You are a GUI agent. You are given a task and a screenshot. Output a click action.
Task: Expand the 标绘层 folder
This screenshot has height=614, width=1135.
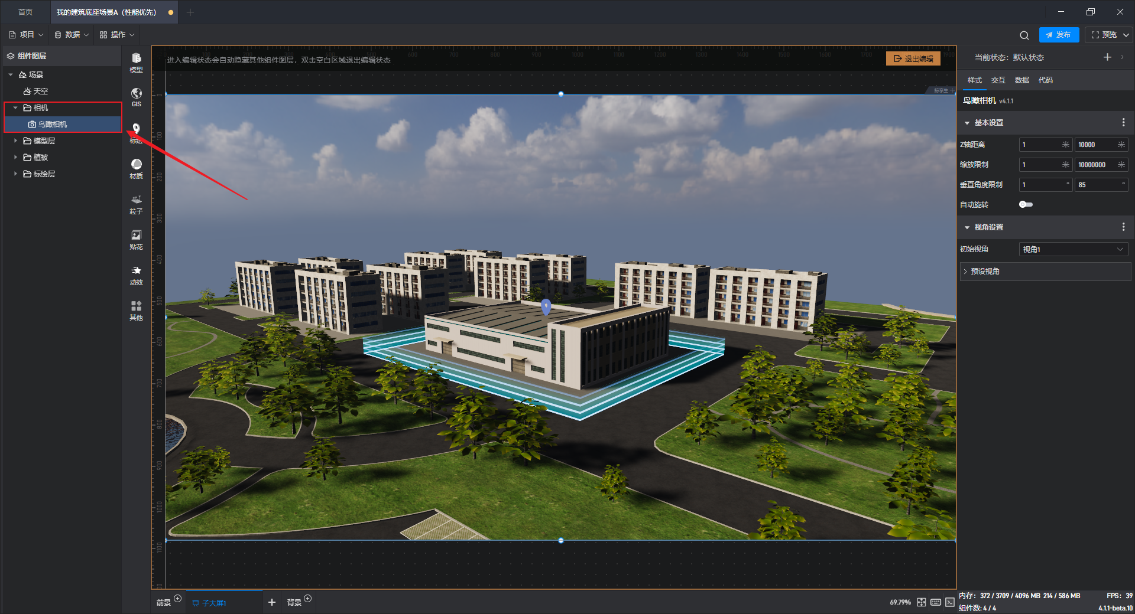click(15, 174)
